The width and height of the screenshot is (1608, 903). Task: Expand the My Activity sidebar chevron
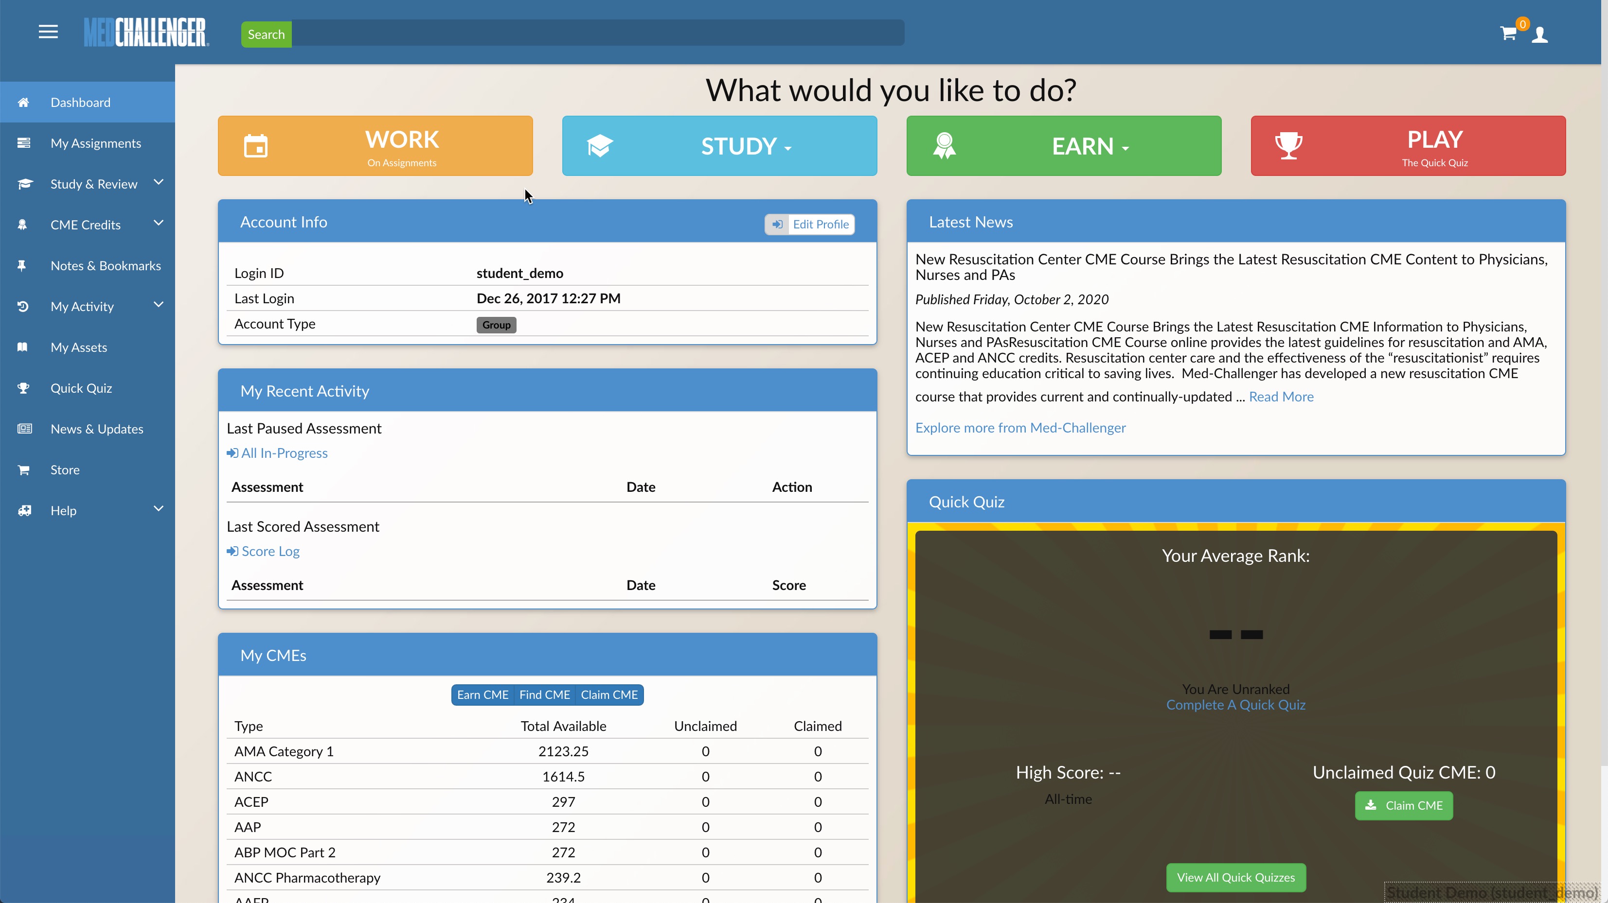[x=159, y=304]
